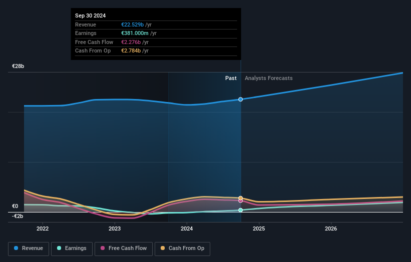The width and height of the screenshot is (411, 262).
Task: Click the €2.276b free cash flow value
Action: pos(131,42)
